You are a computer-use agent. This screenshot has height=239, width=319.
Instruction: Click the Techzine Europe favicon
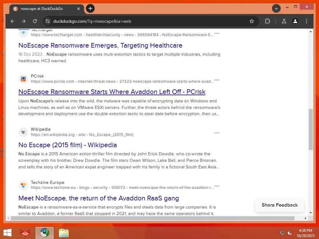(23, 185)
